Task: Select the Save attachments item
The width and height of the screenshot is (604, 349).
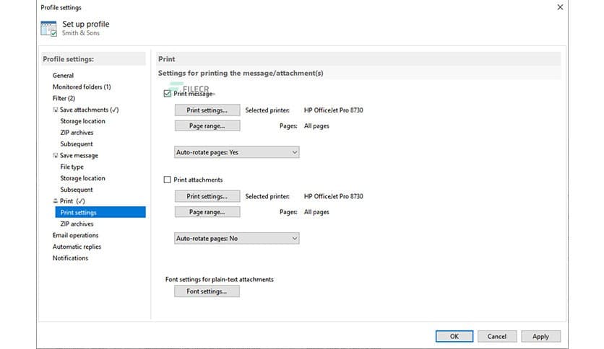Action: [89, 110]
